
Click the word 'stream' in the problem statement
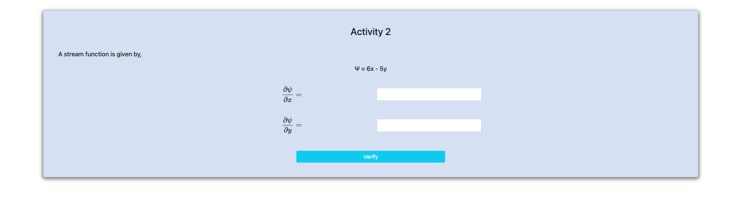[x=74, y=54]
